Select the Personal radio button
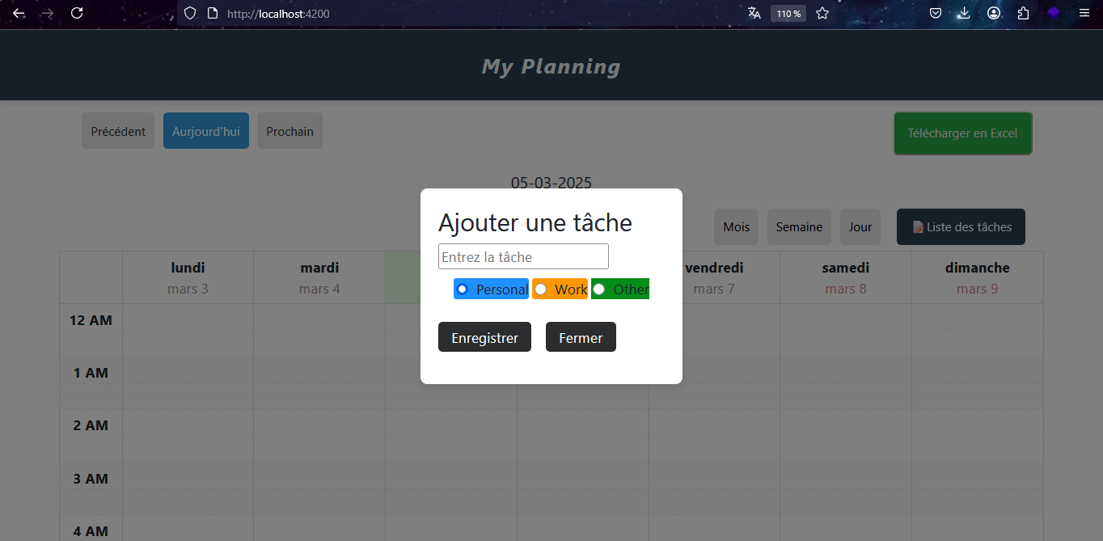 point(463,289)
